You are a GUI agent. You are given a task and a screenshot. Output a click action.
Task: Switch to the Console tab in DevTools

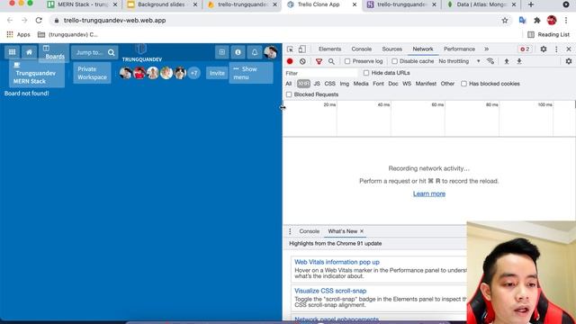coord(362,49)
